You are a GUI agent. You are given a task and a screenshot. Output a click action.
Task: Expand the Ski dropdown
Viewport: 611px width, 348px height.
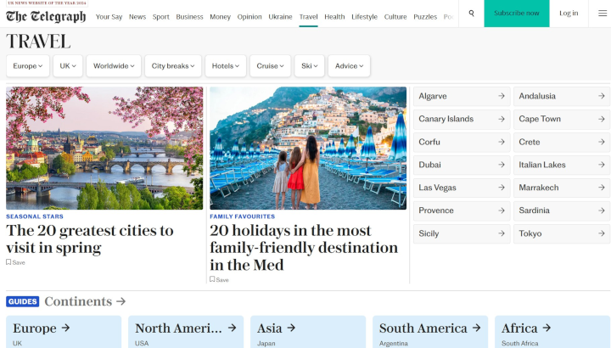pyautogui.click(x=310, y=66)
